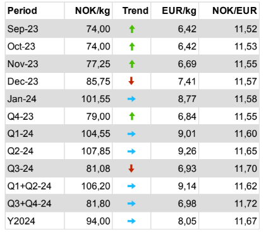266x232 pixels.
Task: Click the blue sideways arrow for Q1-24
Action: pyautogui.click(x=131, y=134)
